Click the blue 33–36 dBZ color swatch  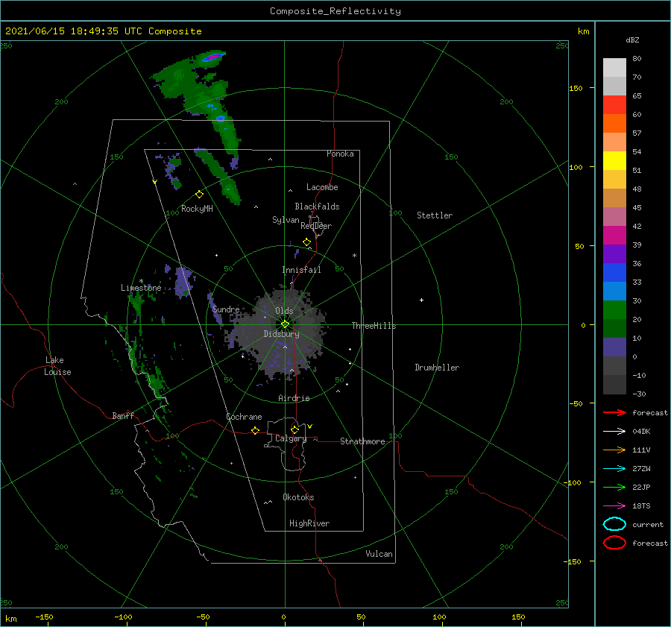tap(614, 273)
